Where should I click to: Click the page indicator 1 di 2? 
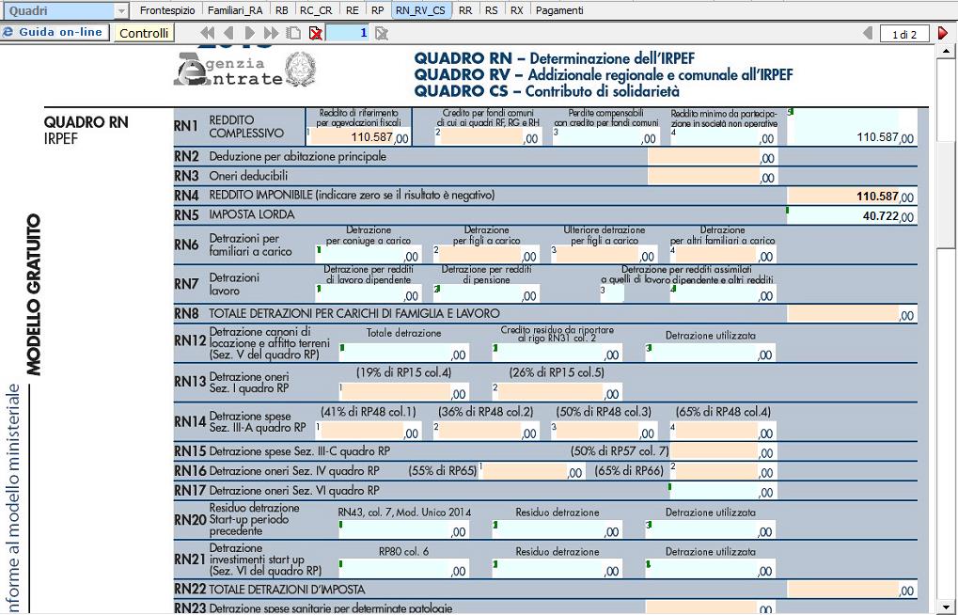click(x=904, y=34)
